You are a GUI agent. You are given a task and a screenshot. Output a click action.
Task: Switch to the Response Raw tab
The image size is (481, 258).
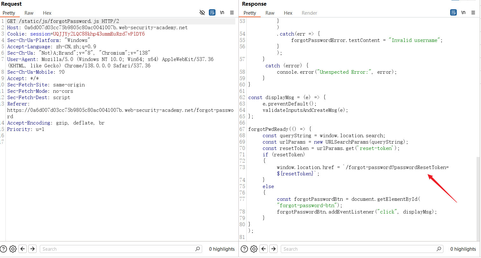(270, 13)
